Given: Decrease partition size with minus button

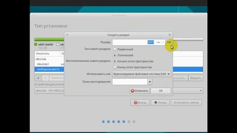Looking at the screenshot, I should (x=158, y=42).
